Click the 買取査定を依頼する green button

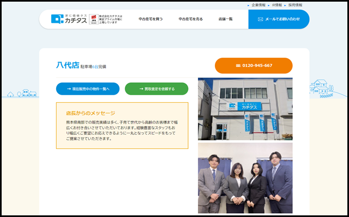[x=157, y=89]
